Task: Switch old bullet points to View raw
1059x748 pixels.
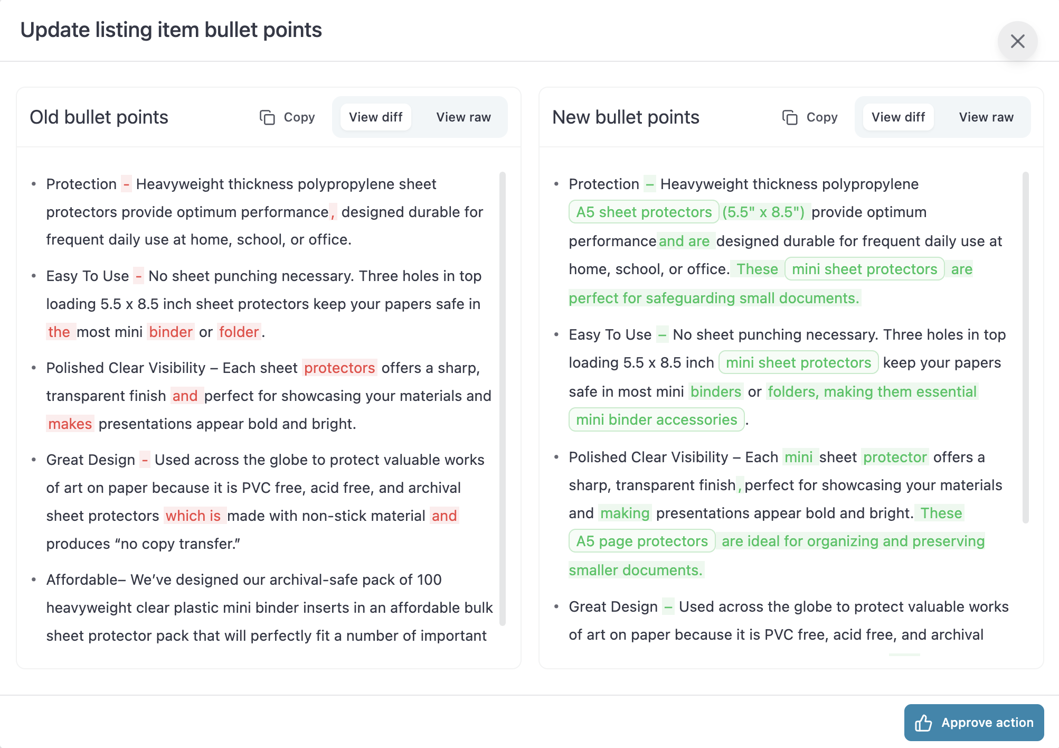Action: pyautogui.click(x=463, y=117)
